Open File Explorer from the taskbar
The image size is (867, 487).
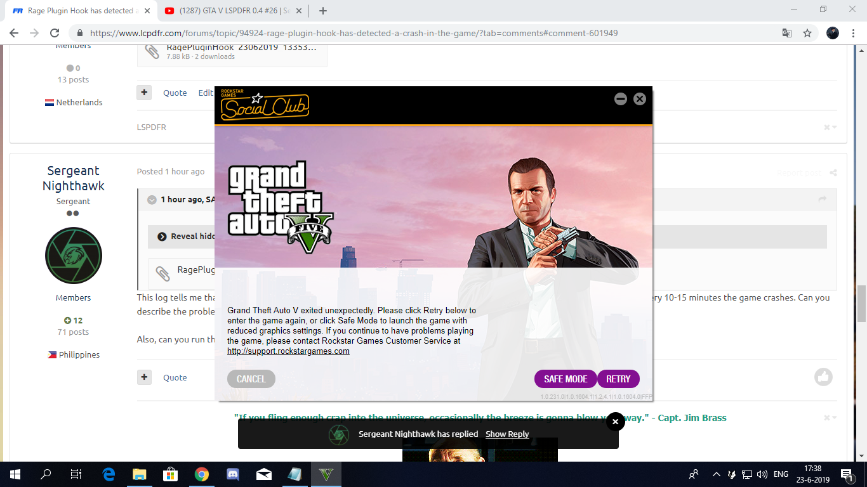tap(139, 474)
